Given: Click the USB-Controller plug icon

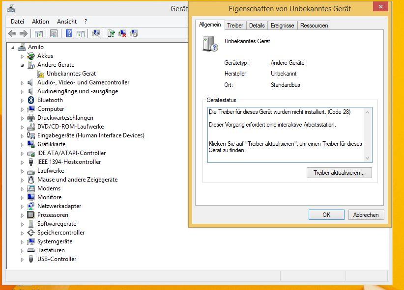Looking at the screenshot, I should 31,259.
